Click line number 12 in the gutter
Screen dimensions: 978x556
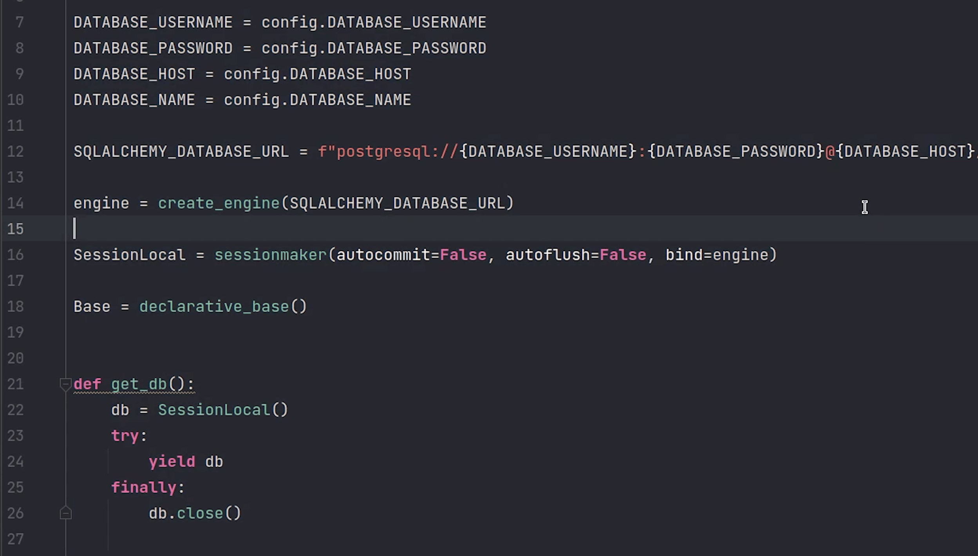16,152
